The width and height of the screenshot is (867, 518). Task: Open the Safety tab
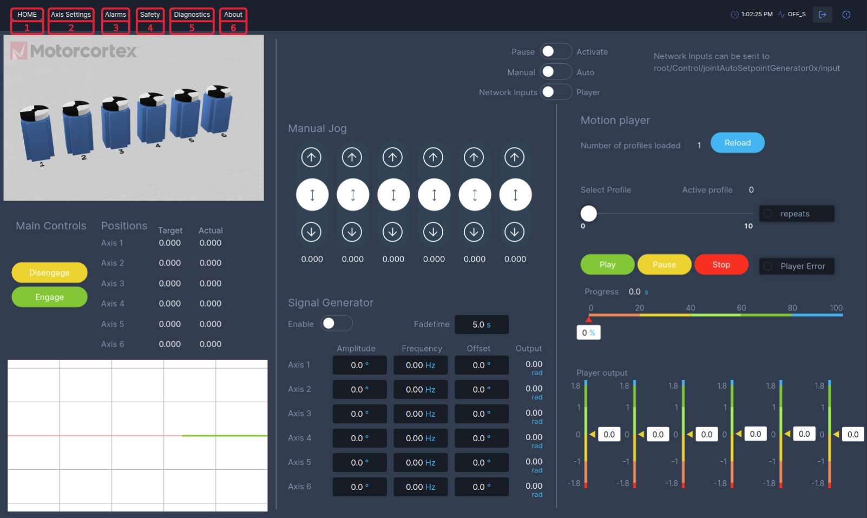point(150,15)
